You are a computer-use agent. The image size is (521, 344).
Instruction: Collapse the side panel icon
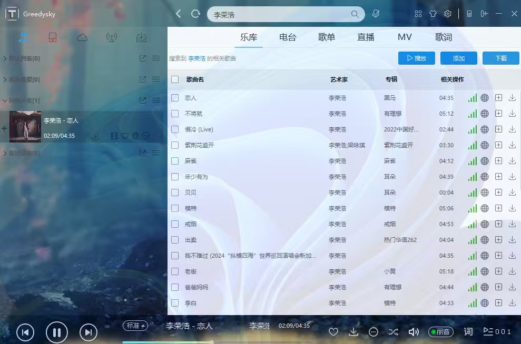[x=485, y=14]
